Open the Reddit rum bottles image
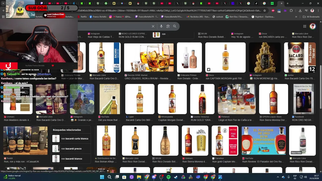 click(x=25, y=141)
